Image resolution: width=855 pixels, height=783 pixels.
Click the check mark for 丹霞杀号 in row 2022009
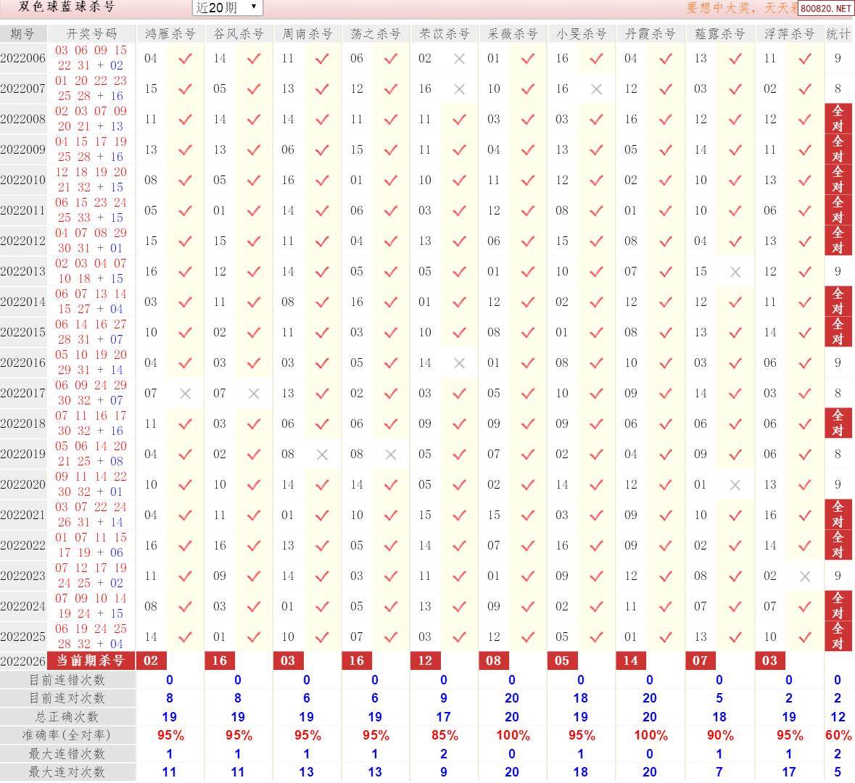[x=666, y=150]
